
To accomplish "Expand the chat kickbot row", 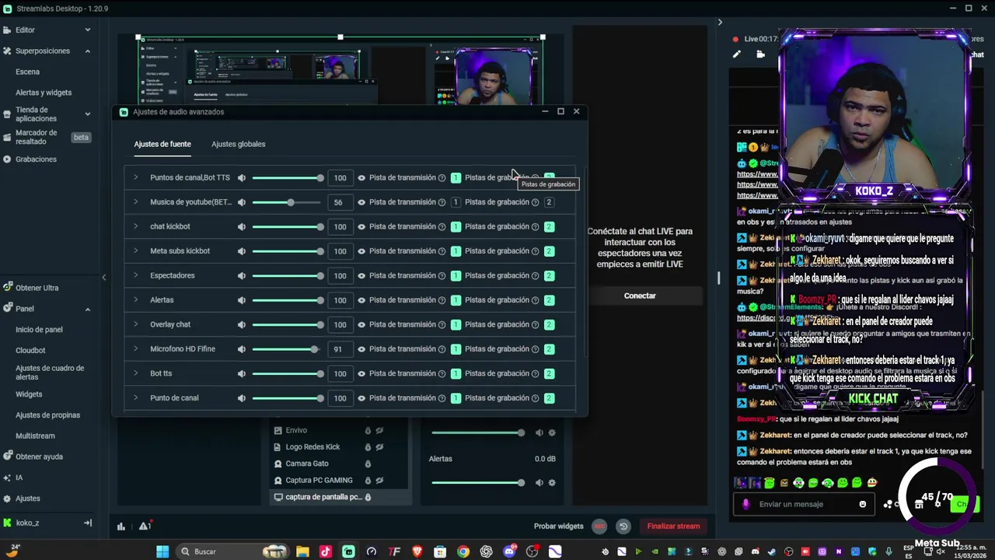I will 135,226.
